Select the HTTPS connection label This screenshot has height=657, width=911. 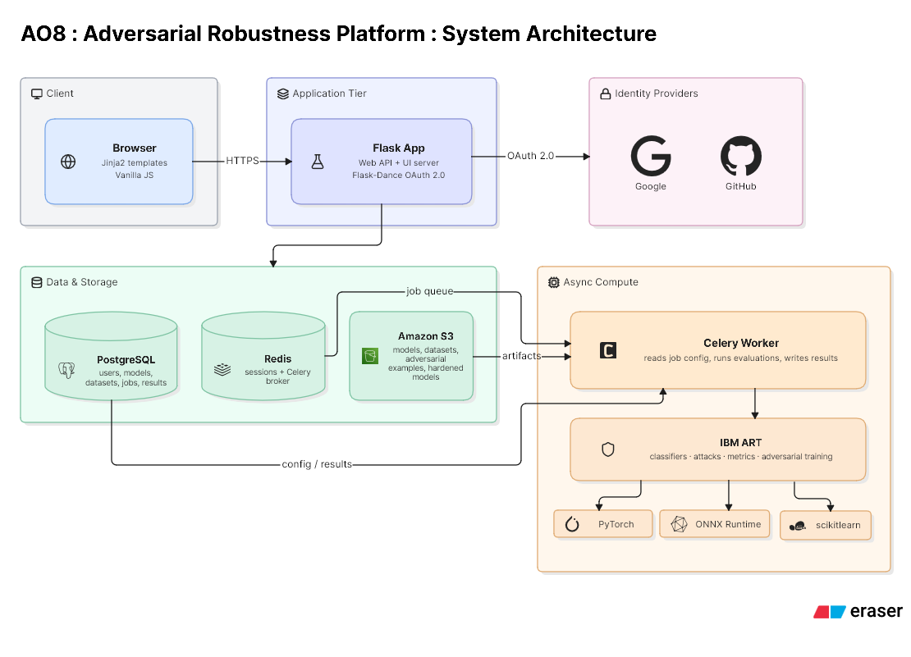[242, 161]
